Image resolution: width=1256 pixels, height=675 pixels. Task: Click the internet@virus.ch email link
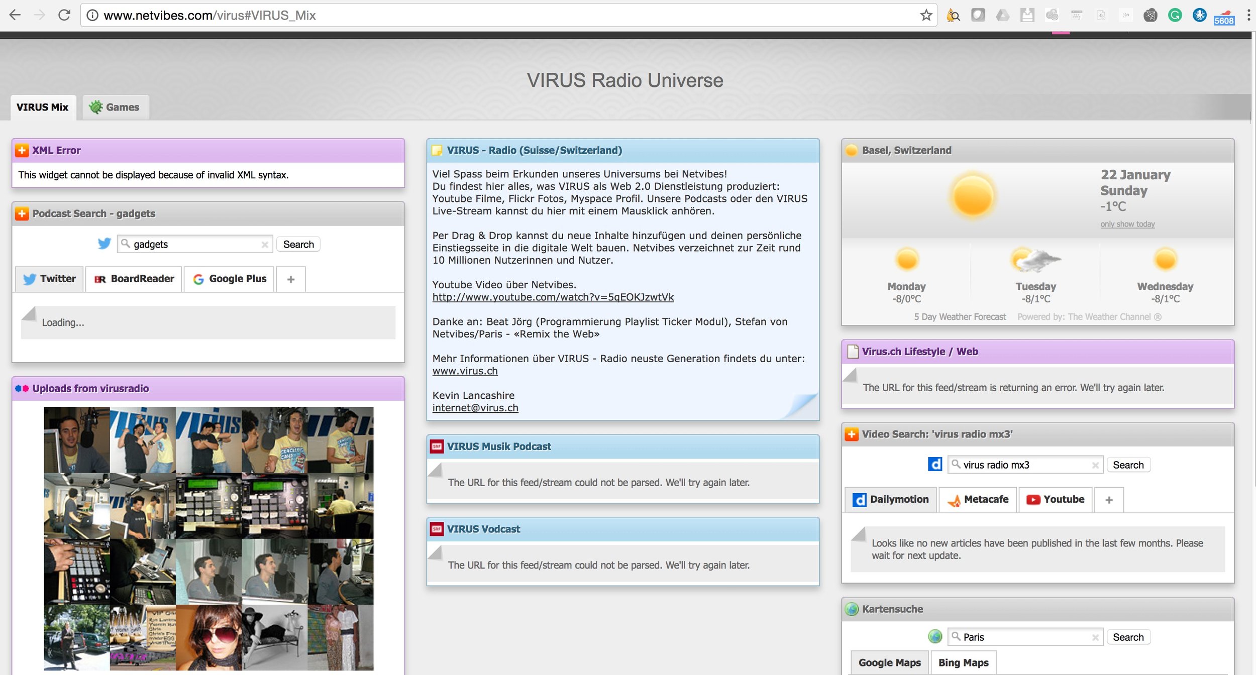(475, 408)
